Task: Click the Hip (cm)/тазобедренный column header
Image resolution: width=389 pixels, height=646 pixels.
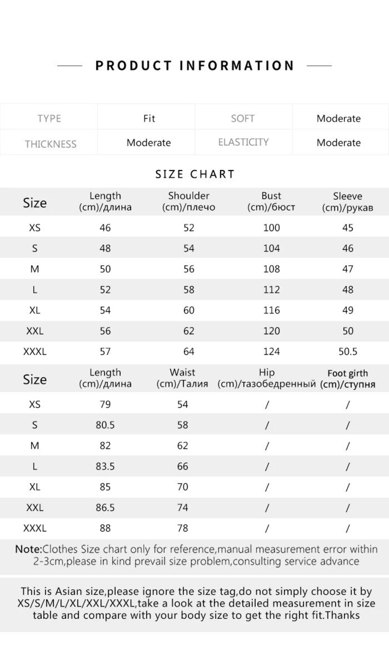Action: click(x=267, y=378)
